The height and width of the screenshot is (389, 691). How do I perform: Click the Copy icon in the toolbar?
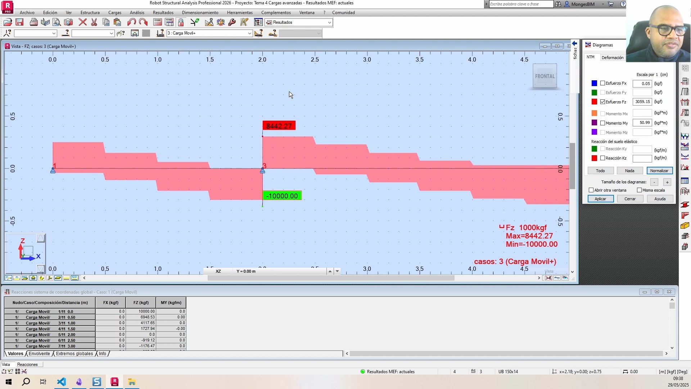(x=106, y=22)
